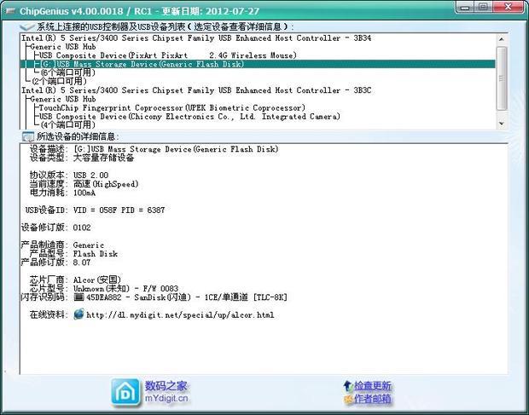Minimize the ChipGenius window
The image size is (529, 415).
click(465, 7)
